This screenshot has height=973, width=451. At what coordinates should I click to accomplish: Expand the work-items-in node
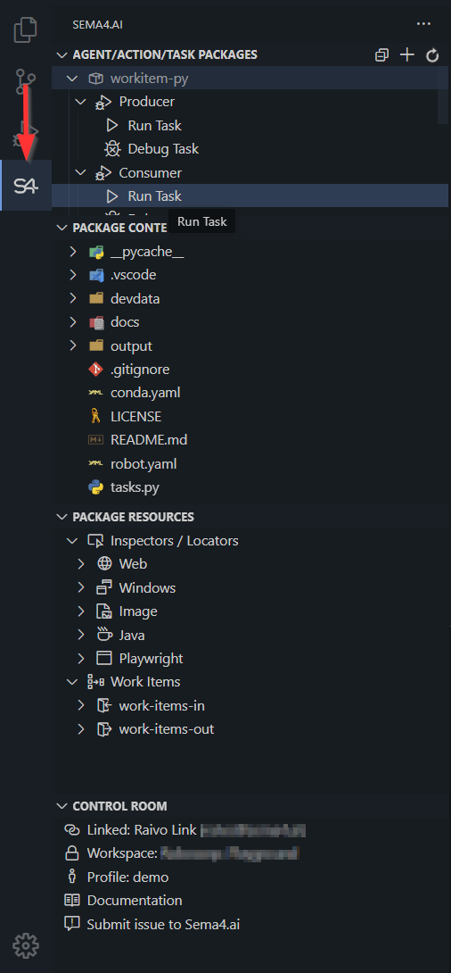pyautogui.click(x=81, y=705)
